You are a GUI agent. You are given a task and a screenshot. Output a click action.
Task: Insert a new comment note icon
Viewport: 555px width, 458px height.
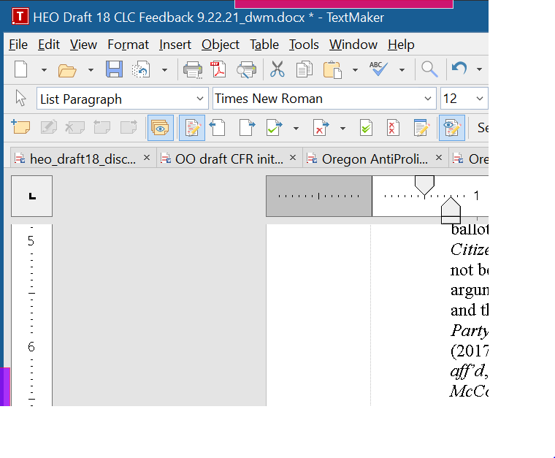21,128
